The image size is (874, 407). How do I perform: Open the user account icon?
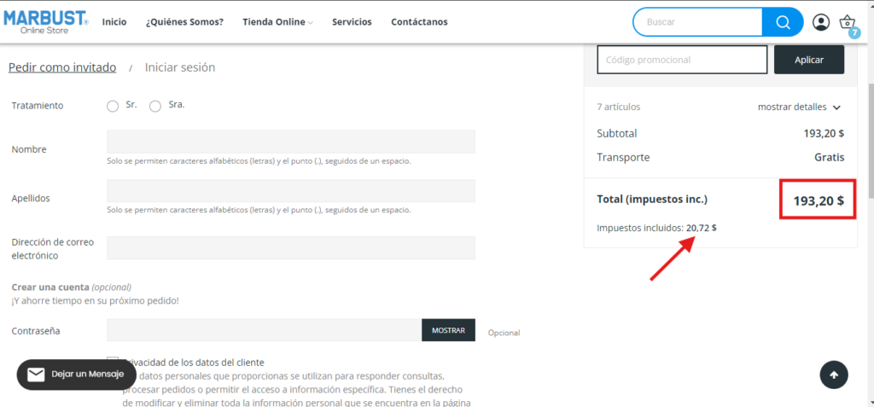[x=820, y=22]
